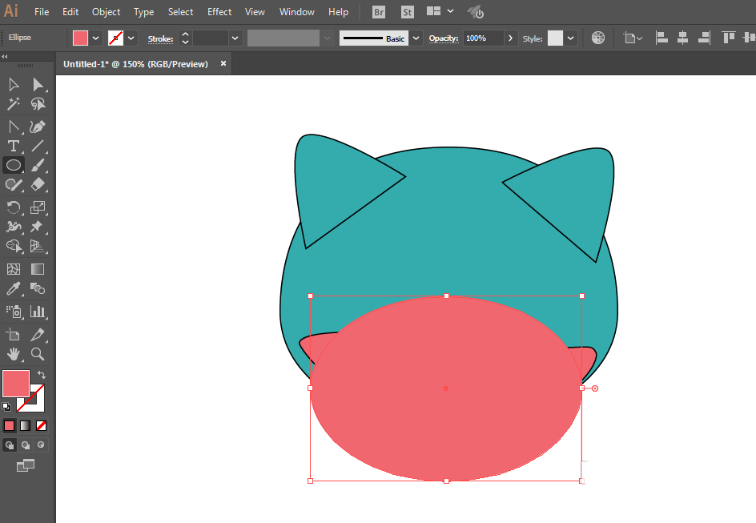Select the Rotate tool
Viewport: 756px width, 523px height.
(14, 207)
